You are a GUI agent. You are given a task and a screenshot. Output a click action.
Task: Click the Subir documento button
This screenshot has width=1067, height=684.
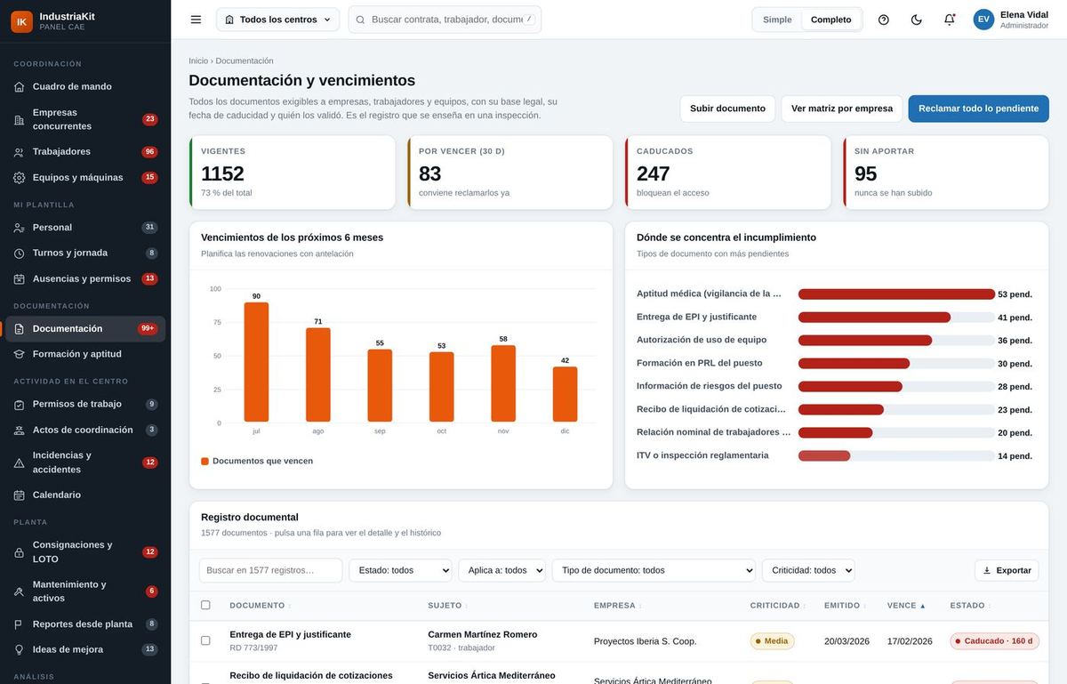(x=727, y=109)
